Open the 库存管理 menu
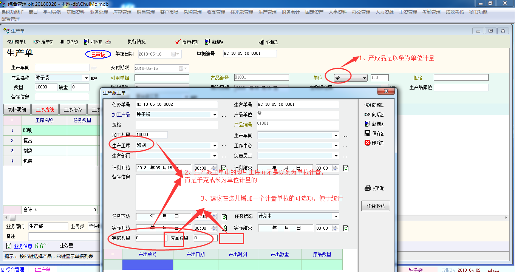515x272 pixels. tap(122, 12)
